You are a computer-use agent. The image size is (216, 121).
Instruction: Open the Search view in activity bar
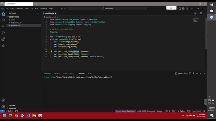3,20
